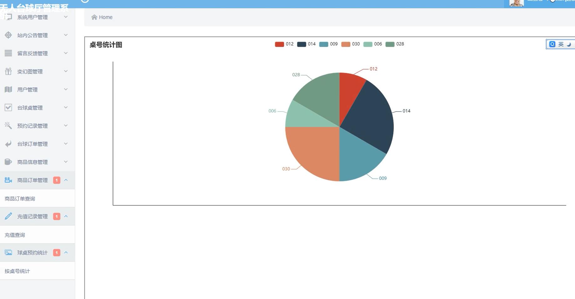Toggle the 014 series in chart legend

(306, 44)
